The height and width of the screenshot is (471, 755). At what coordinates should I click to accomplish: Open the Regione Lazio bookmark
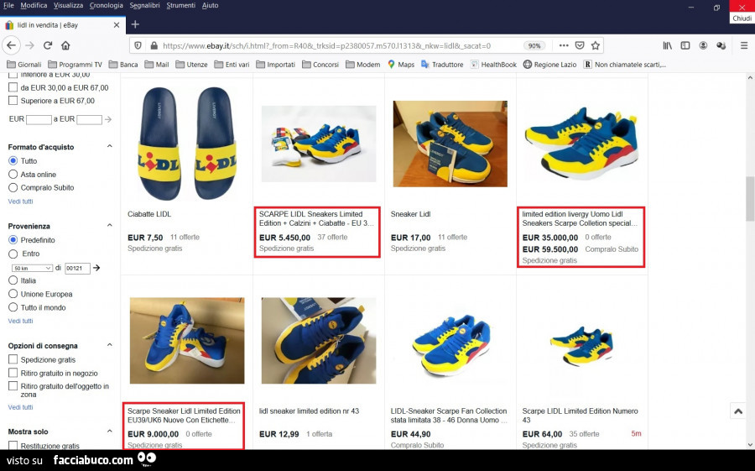[x=549, y=64]
